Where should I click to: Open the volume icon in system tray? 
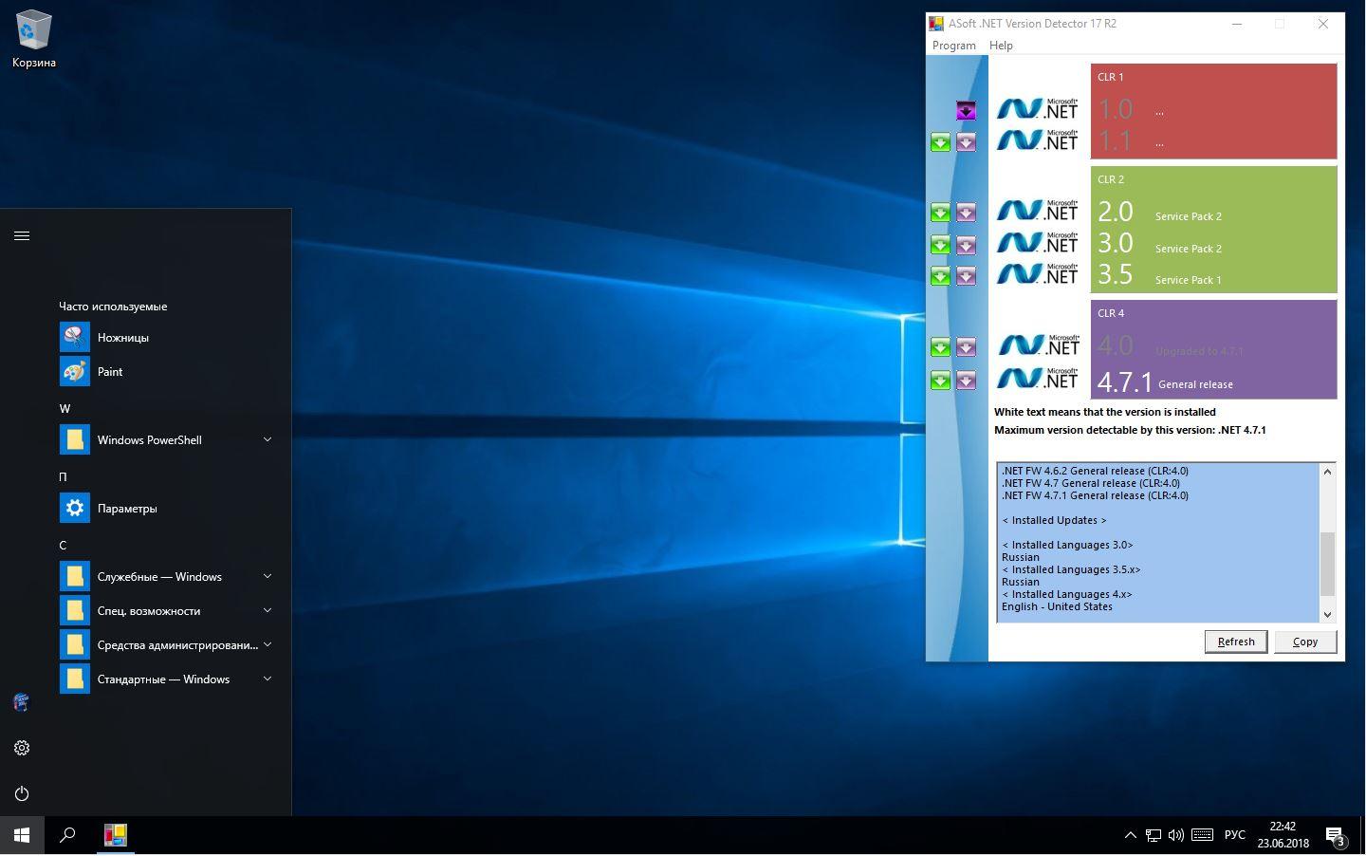[1176, 835]
